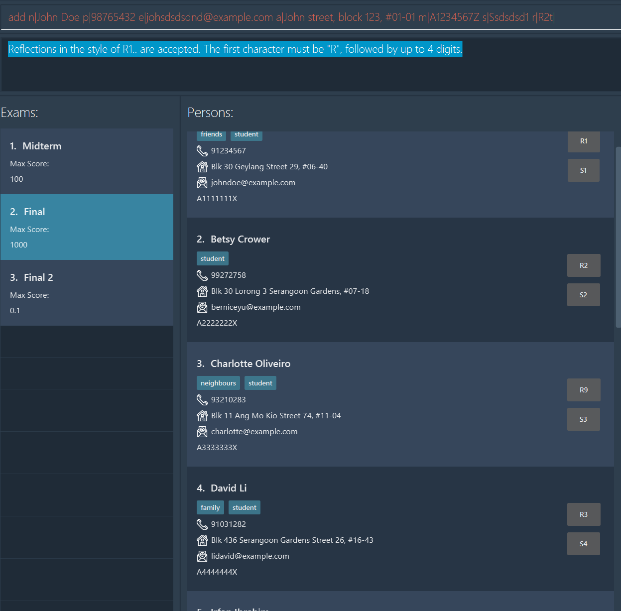Focus the command input box
The height and width of the screenshot is (611, 621).
pyautogui.click(x=310, y=17)
